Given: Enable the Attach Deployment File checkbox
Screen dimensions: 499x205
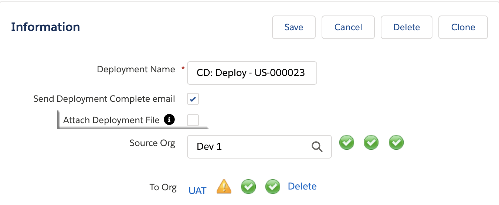Looking at the screenshot, I should pyautogui.click(x=193, y=120).
